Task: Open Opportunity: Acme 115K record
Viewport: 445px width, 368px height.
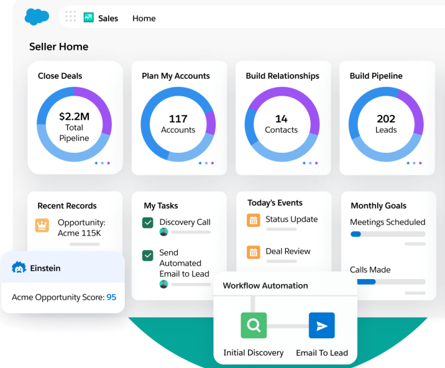Action: (x=81, y=228)
